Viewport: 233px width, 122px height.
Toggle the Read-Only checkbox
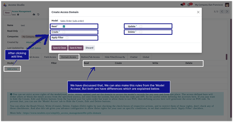pos(22,31)
